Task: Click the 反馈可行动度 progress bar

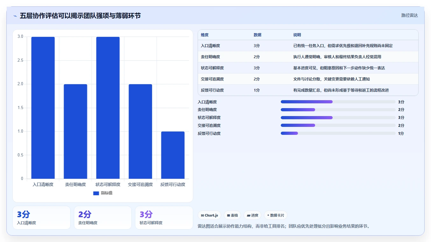Action: 338,134
